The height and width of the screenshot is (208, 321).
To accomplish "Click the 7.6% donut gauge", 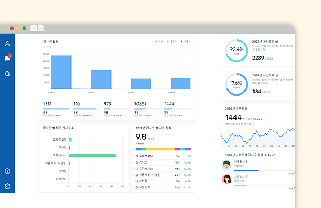I will (237, 84).
